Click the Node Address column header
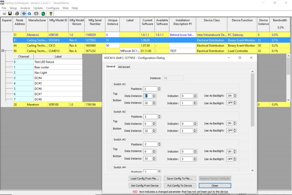 (20, 25)
